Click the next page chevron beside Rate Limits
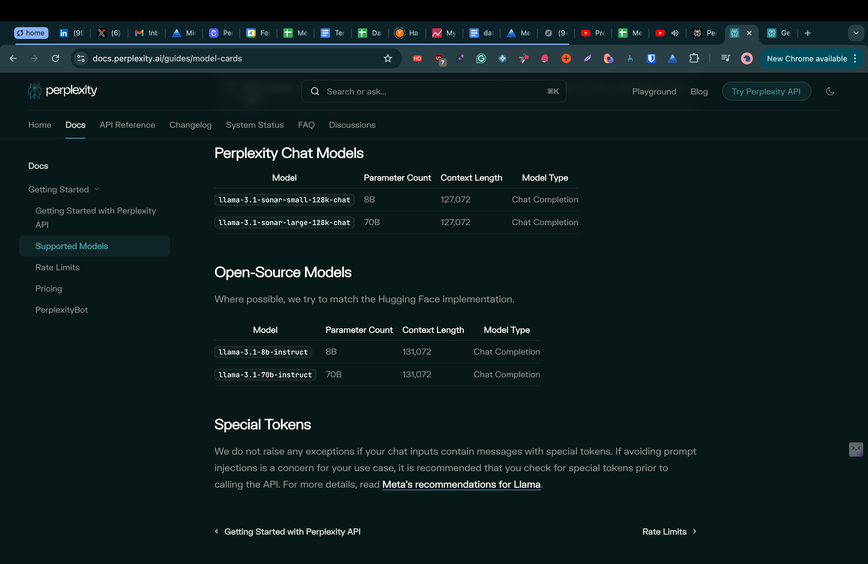Screen dimensions: 868x564 695,531
